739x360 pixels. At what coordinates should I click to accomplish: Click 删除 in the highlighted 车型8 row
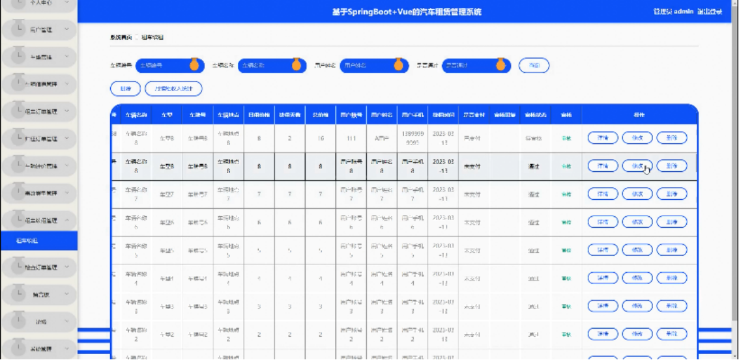tap(672, 165)
